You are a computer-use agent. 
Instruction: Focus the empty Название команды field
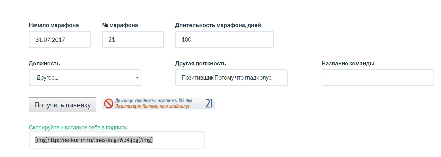click(x=377, y=78)
